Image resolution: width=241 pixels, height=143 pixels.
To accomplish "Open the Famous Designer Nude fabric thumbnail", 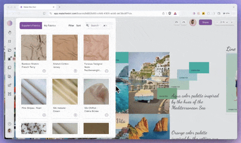I will 96,47.
